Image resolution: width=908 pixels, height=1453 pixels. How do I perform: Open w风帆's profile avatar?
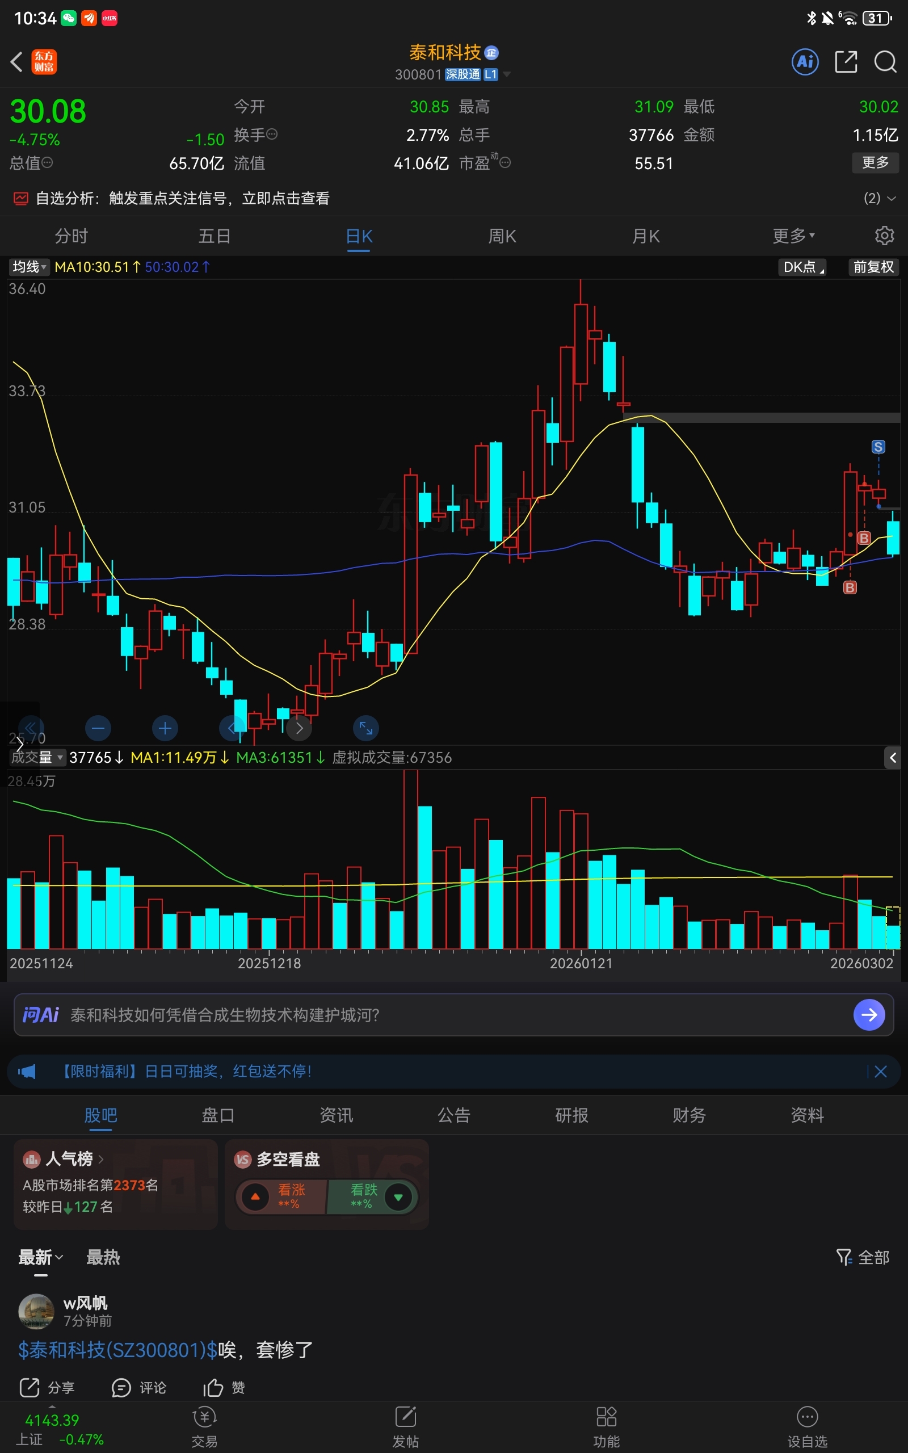37,1311
